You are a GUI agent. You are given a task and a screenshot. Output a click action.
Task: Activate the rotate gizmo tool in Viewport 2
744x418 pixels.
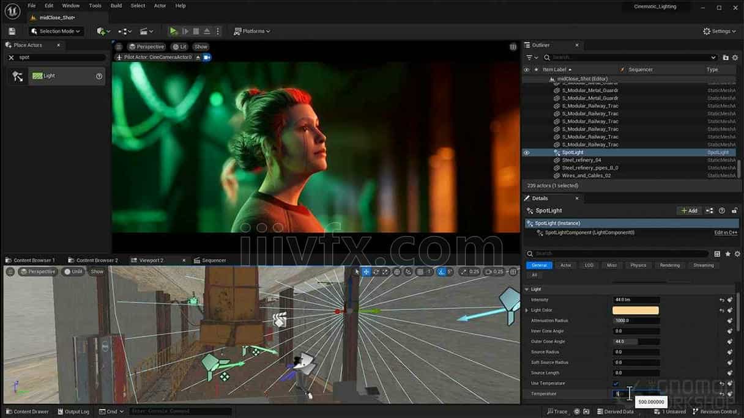click(376, 272)
